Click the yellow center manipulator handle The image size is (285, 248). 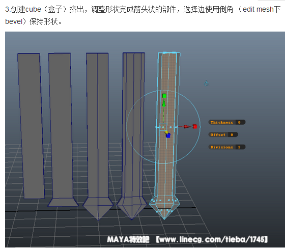point(166,132)
